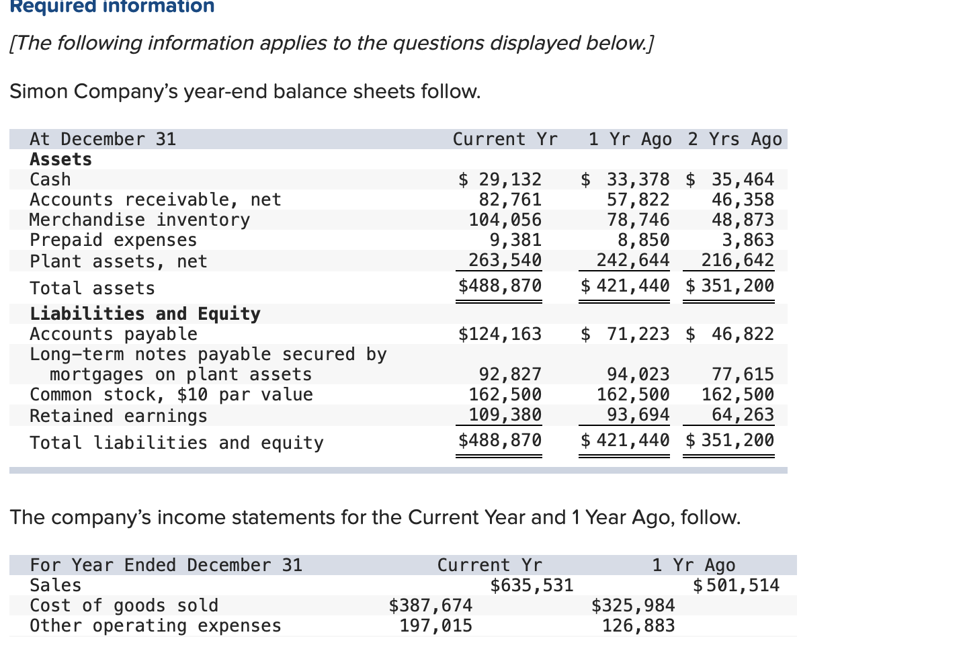Select retained earnings value 93,694
Image resolution: width=965 pixels, height=645 pixels.
tap(638, 415)
